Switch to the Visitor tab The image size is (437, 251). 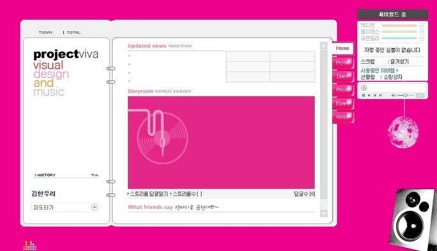point(343,117)
